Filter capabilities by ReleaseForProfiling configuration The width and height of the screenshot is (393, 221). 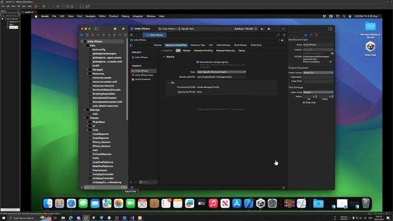(x=203, y=50)
